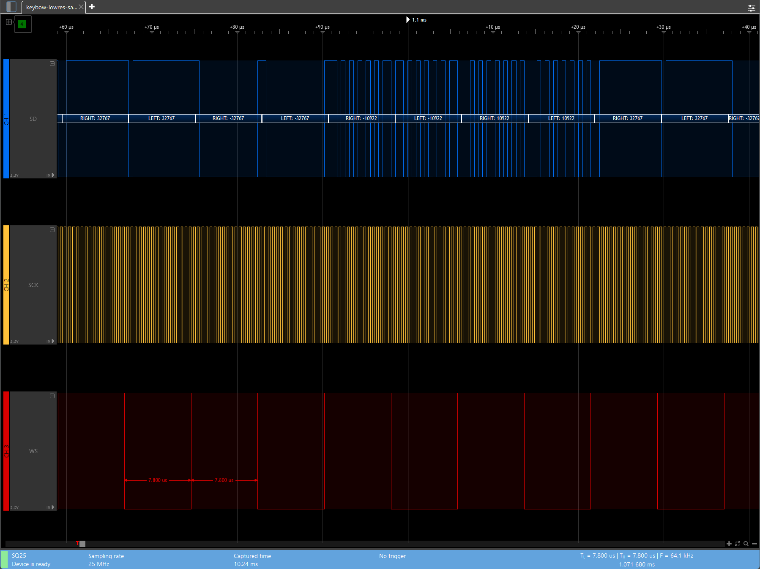Collapse the CH 3 WS channel with its minus box

52,396
